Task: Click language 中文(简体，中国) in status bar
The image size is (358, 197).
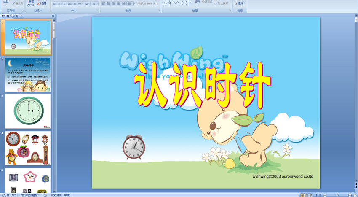Action: click(x=61, y=195)
